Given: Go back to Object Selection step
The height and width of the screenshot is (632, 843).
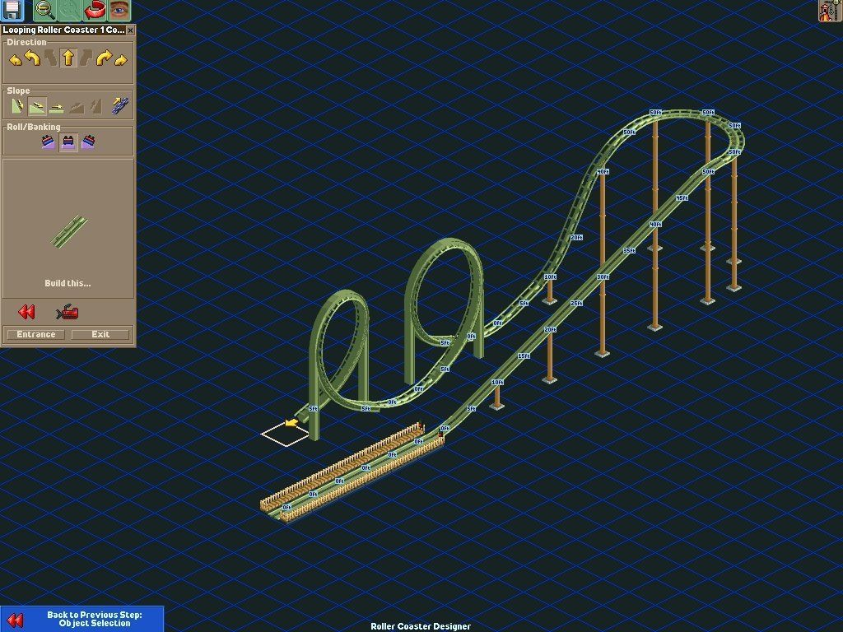Looking at the screenshot, I should tap(82, 619).
